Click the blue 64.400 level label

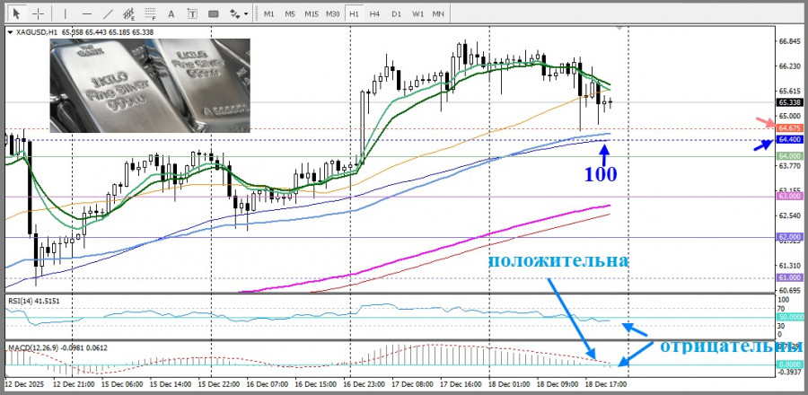point(788,140)
